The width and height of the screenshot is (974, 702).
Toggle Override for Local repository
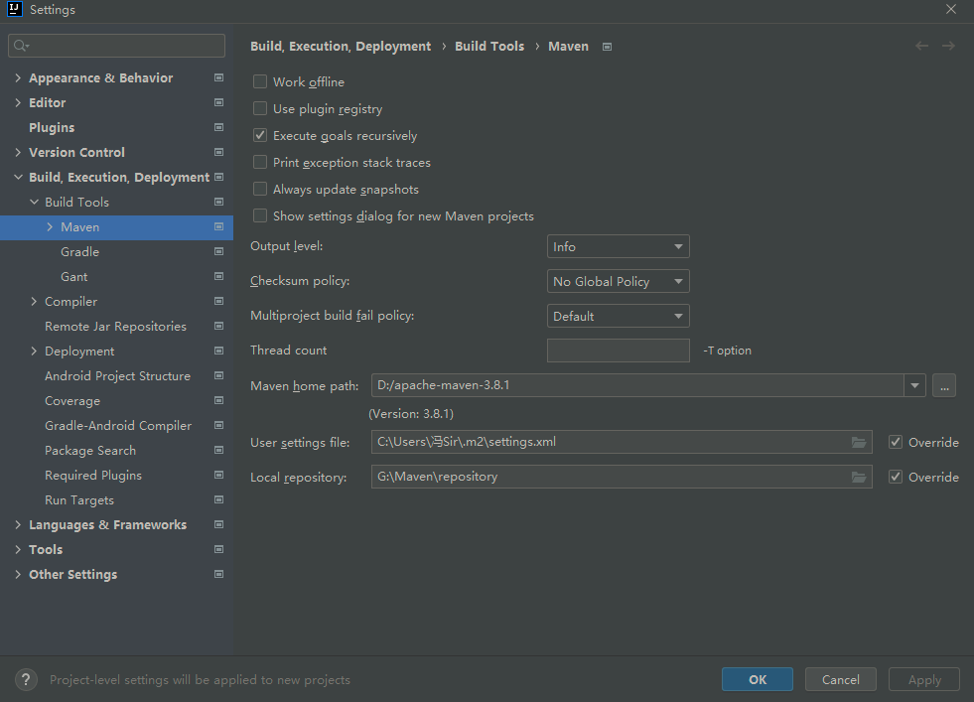896,478
